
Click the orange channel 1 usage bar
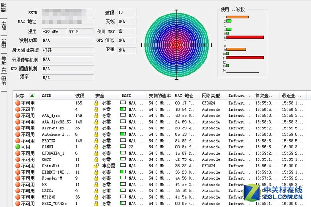pyautogui.click(x=238, y=17)
